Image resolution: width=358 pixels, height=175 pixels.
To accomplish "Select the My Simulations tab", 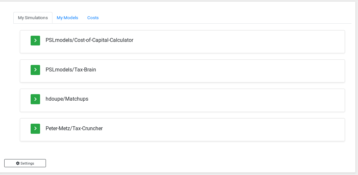I will pos(33,18).
